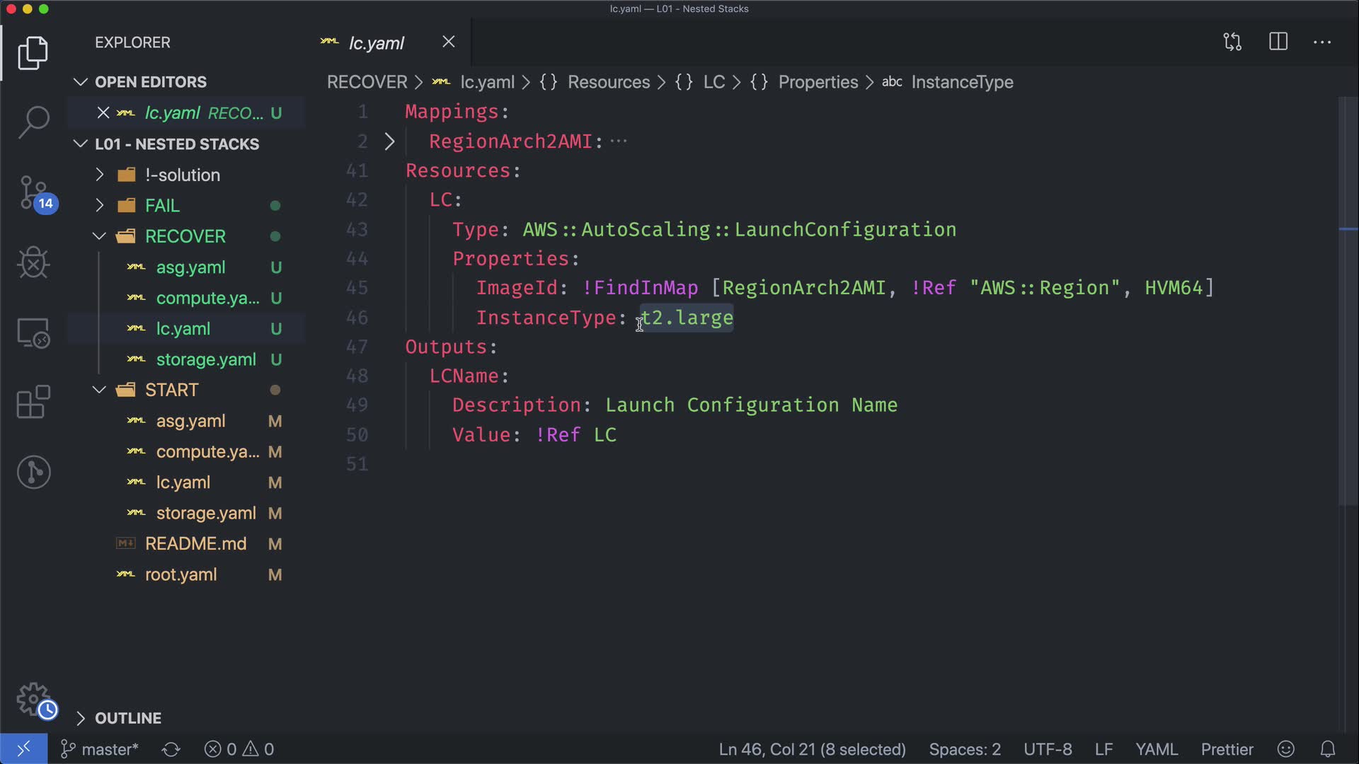Click the notifications bell in status bar
The image size is (1359, 764).
[1328, 749]
